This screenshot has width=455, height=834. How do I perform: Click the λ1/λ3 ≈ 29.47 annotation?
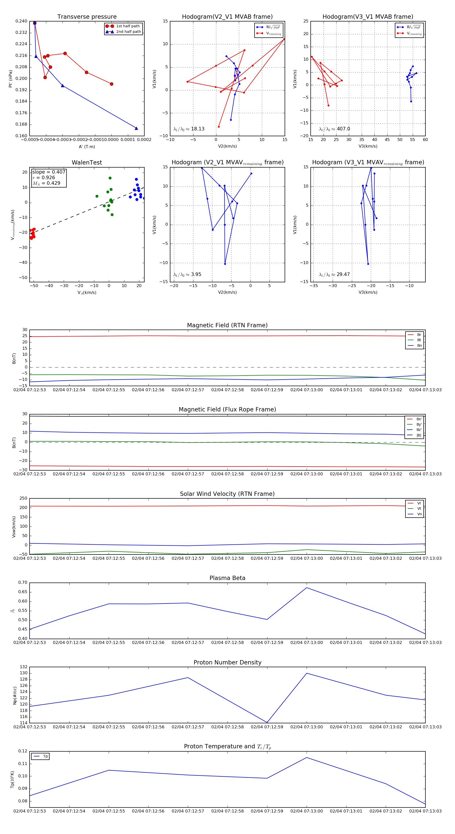tap(334, 274)
